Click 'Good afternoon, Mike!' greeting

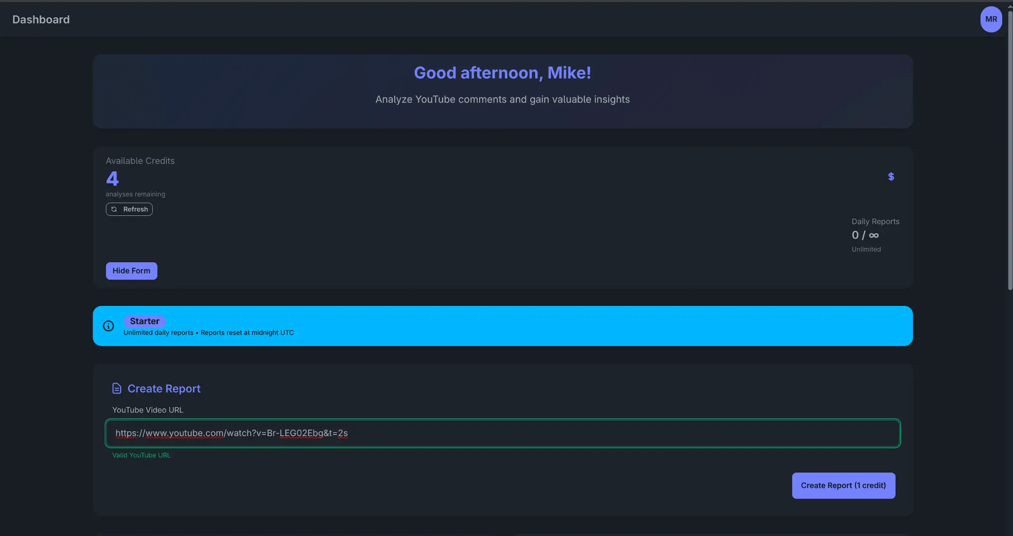[503, 73]
